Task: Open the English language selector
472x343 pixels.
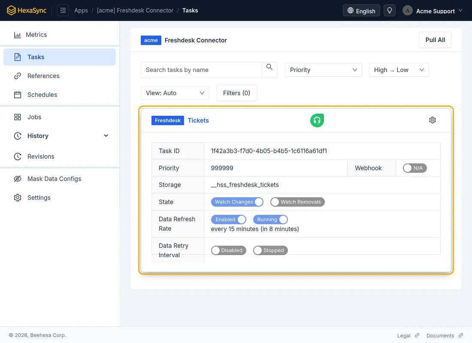Action: coord(361,11)
